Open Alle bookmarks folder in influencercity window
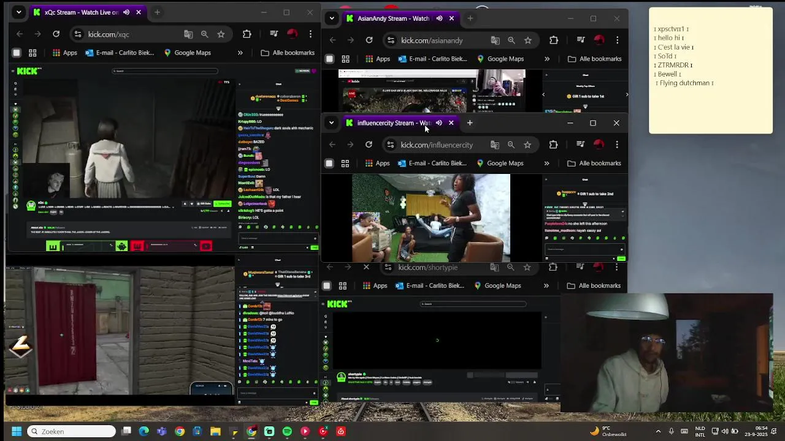 (x=594, y=164)
